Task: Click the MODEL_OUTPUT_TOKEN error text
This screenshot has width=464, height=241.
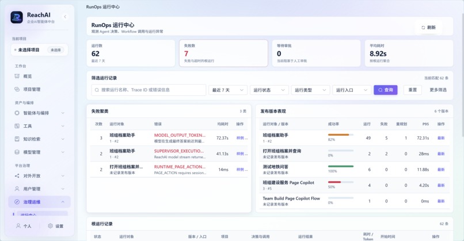Action: pyautogui.click(x=180, y=135)
